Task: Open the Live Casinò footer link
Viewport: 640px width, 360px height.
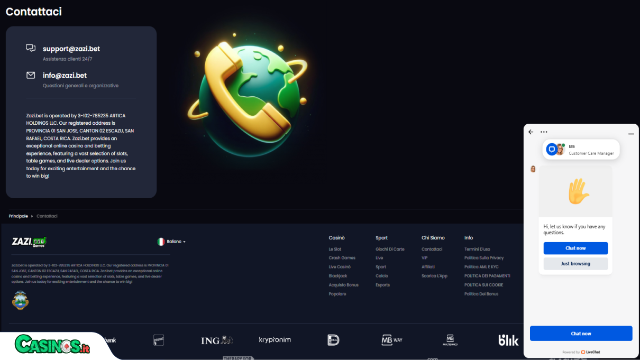Action: (340, 267)
